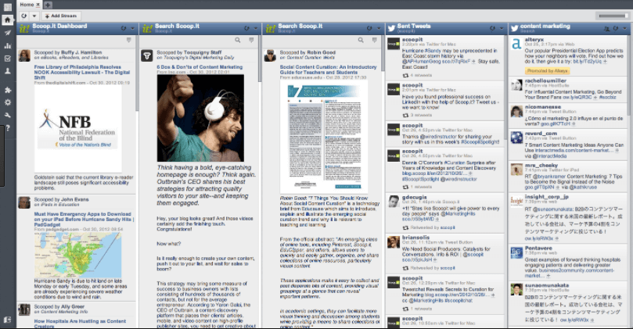The width and height of the screenshot is (633, 329).
Task: Click the Sent Tweets stream scrollbar
Action: [505, 88]
